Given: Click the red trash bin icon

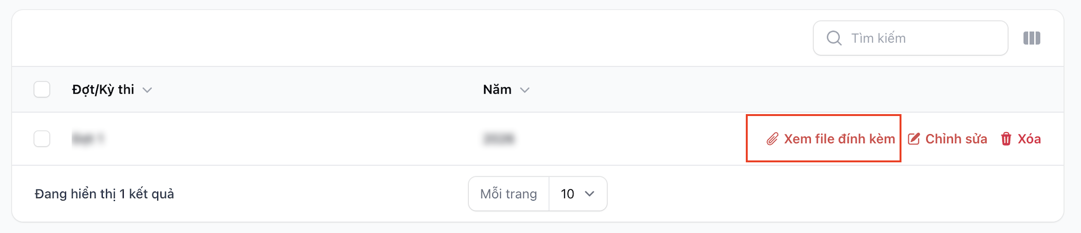Looking at the screenshot, I should click(x=1006, y=139).
